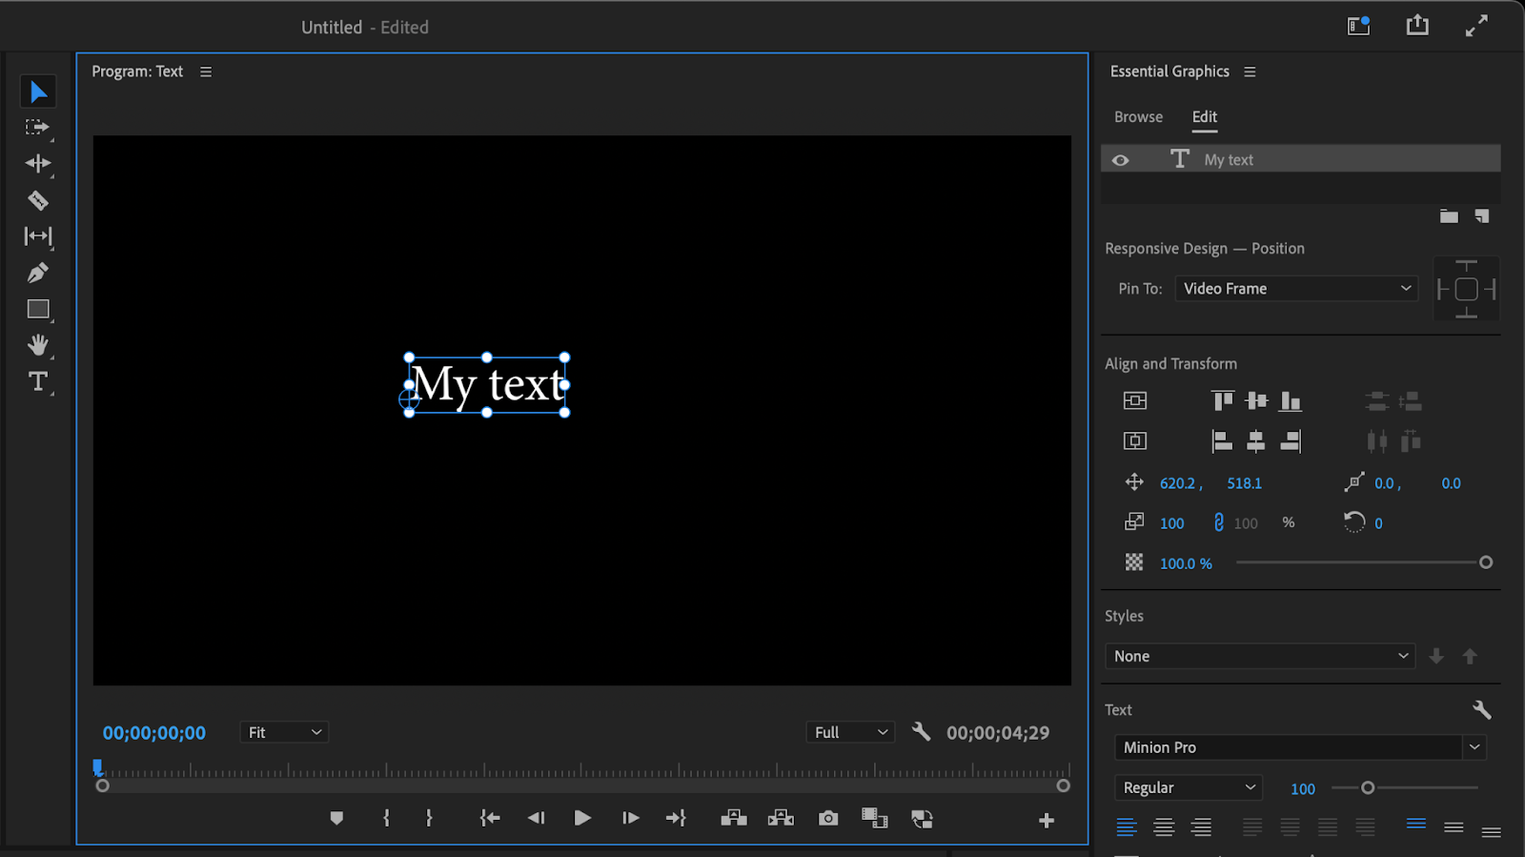The image size is (1525, 857).
Task: Toggle left align text
Action: (x=1127, y=827)
